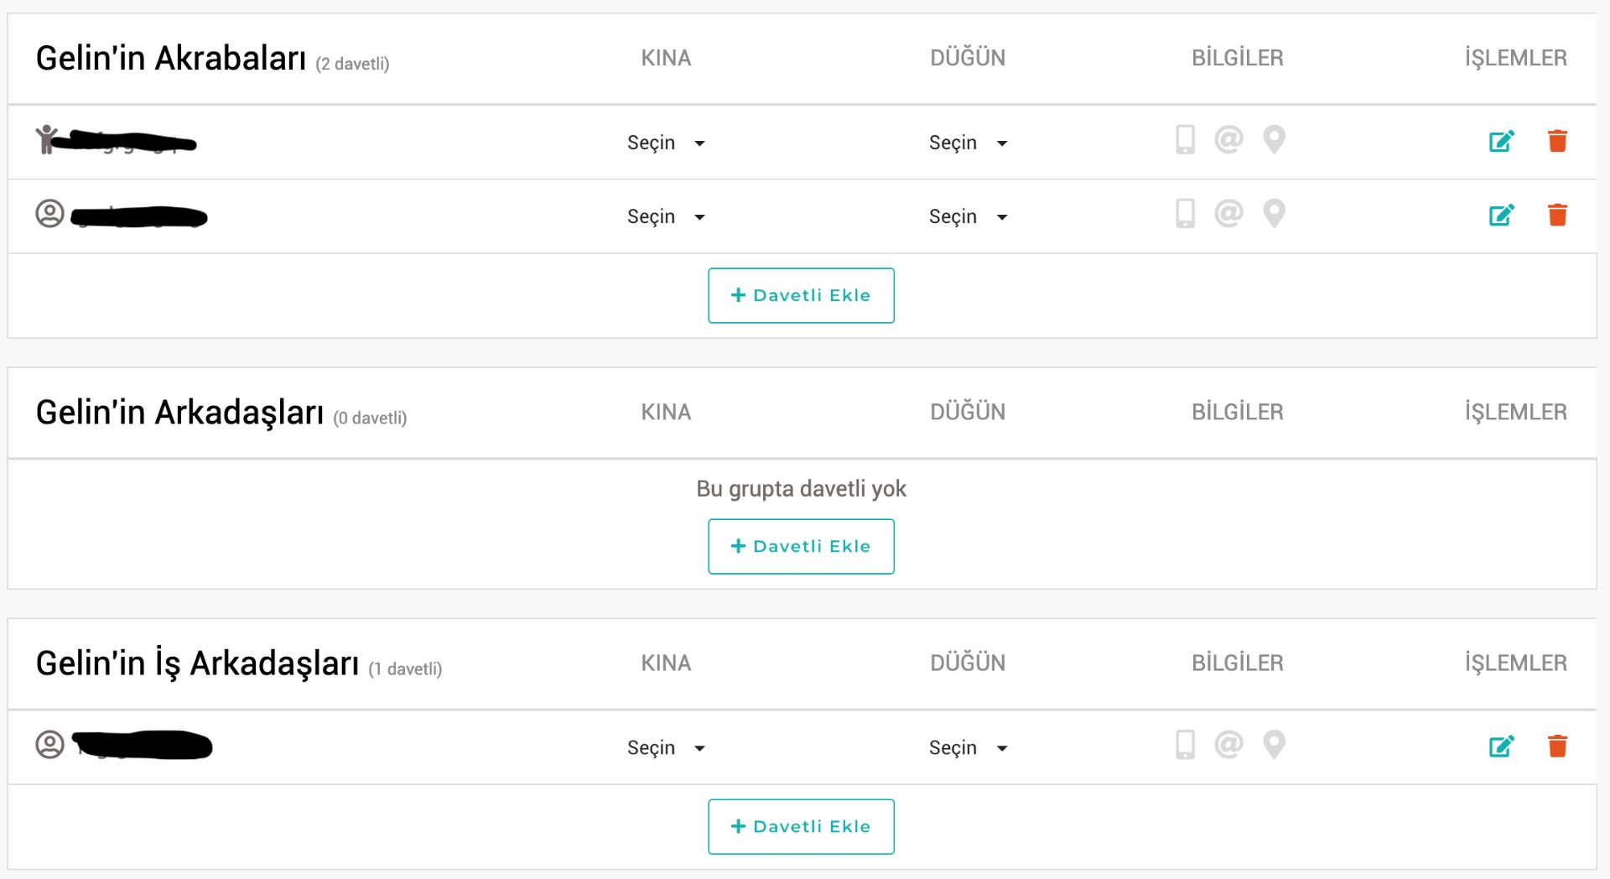Open DÜĞÜN dropdown for the Gelin'in İş Arkadaşları guest

(968, 747)
